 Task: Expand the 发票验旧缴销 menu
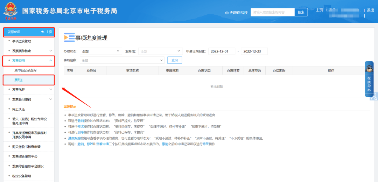[x=50, y=99]
